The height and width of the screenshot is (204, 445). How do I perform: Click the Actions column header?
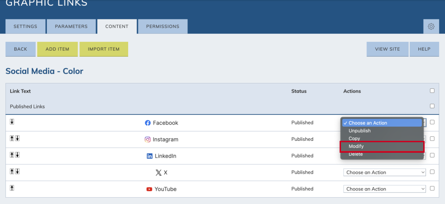[x=352, y=91]
